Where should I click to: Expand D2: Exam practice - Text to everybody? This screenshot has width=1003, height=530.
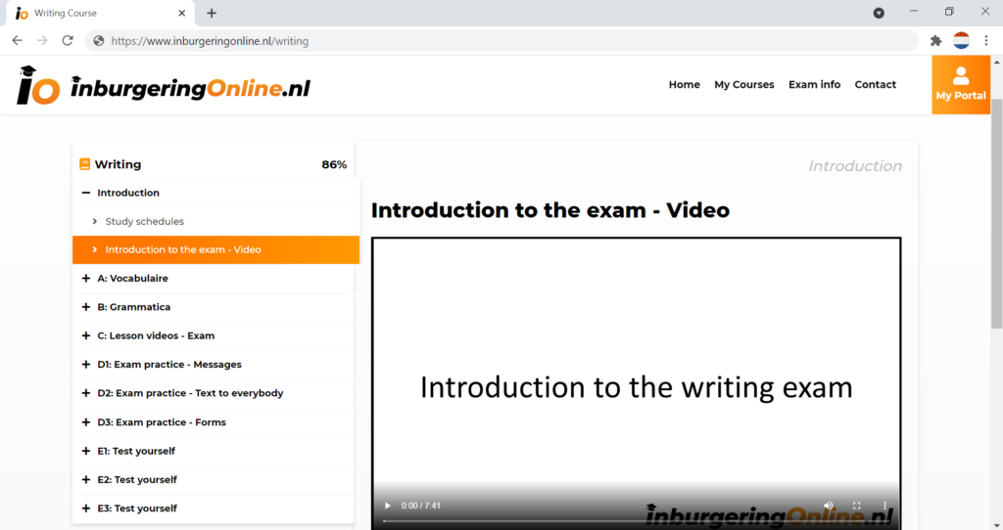point(86,393)
